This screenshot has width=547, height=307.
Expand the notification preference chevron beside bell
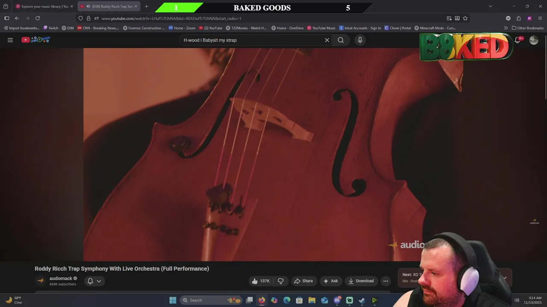click(x=99, y=281)
